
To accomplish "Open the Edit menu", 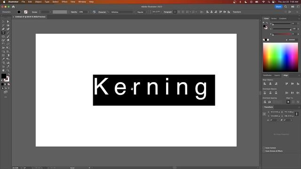I will (30, 2).
